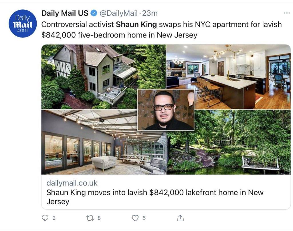The width and height of the screenshot is (293, 231).
Task: Like the tweet with the heart icon
Action: click(135, 218)
